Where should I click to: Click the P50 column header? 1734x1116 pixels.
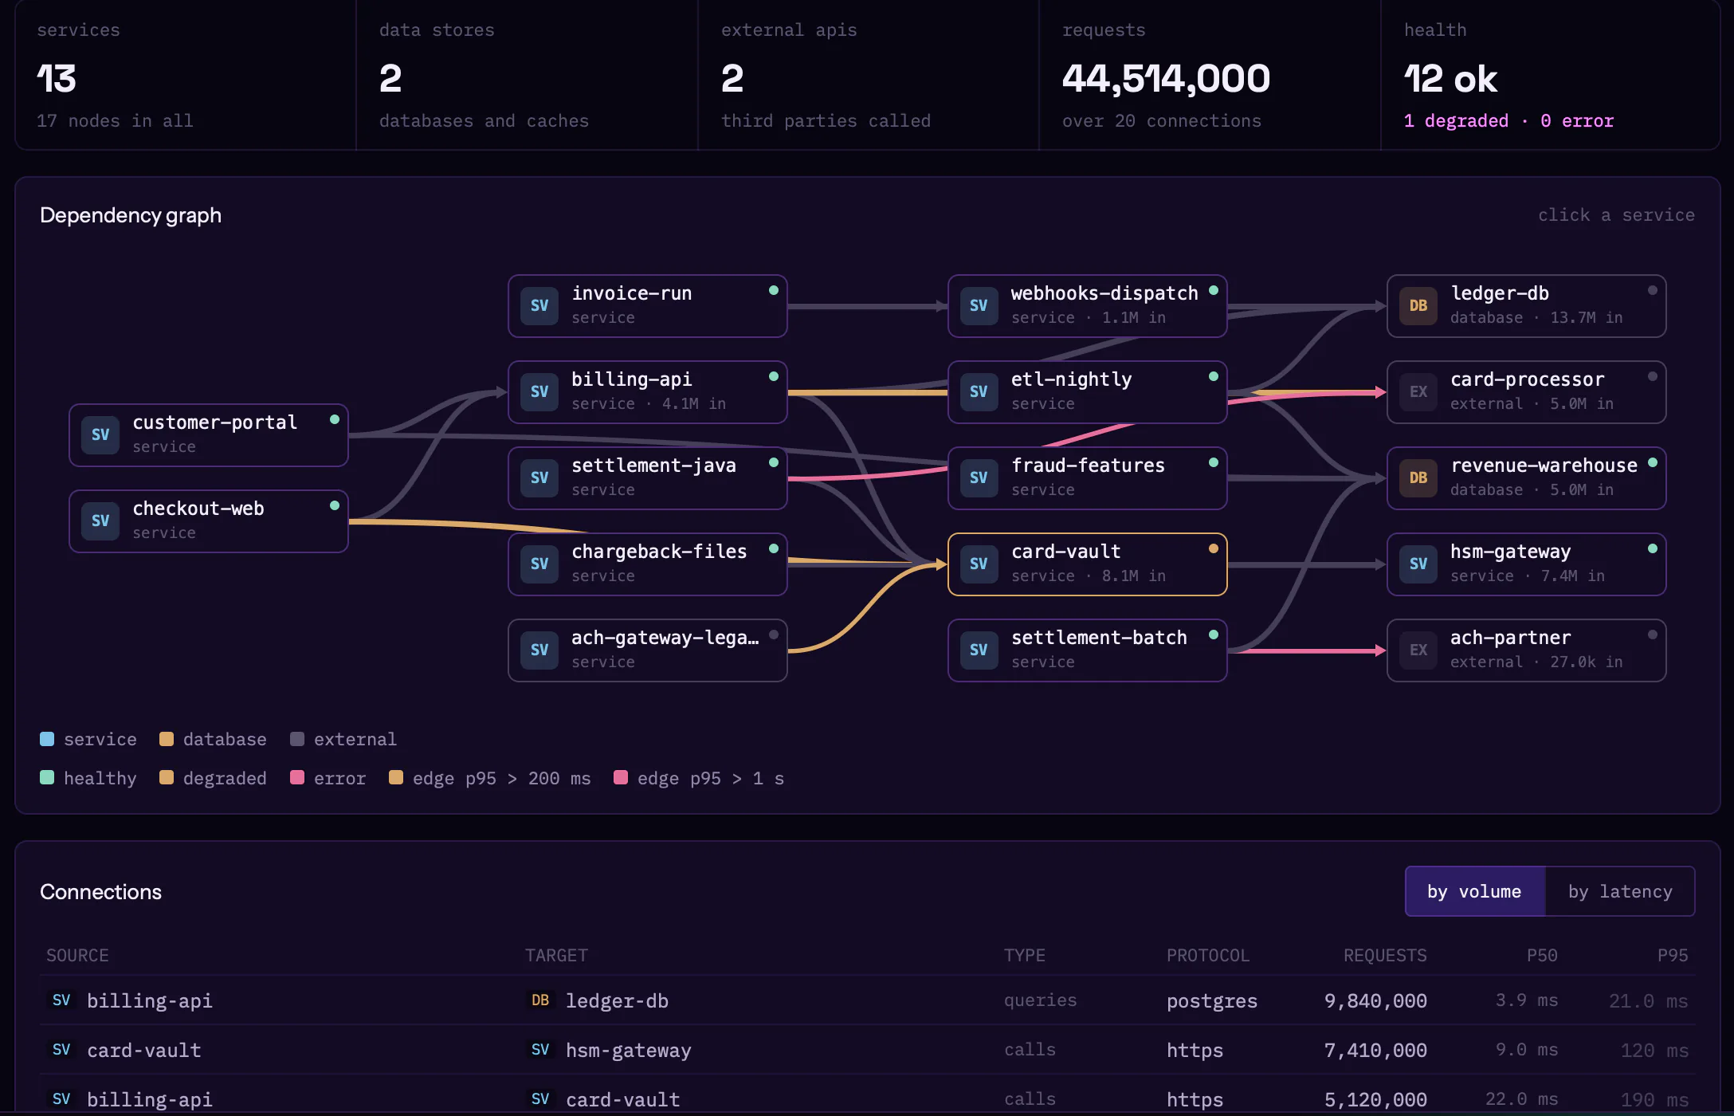pyautogui.click(x=1542, y=955)
